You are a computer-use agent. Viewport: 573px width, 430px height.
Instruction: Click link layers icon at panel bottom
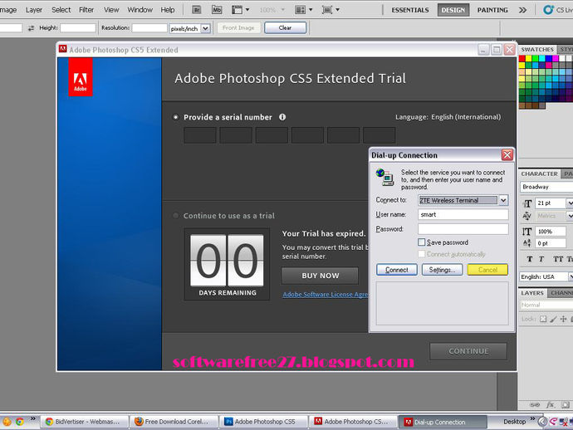[x=535, y=405]
